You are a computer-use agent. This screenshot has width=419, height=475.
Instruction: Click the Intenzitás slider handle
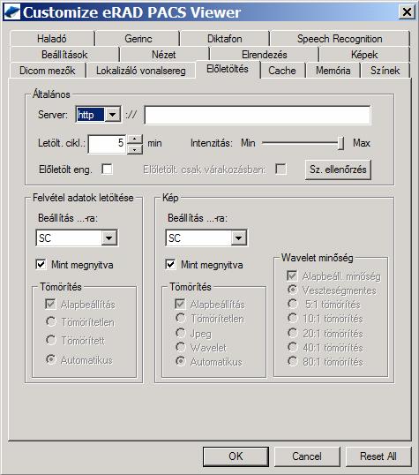pyautogui.click(x=340, y=143)
